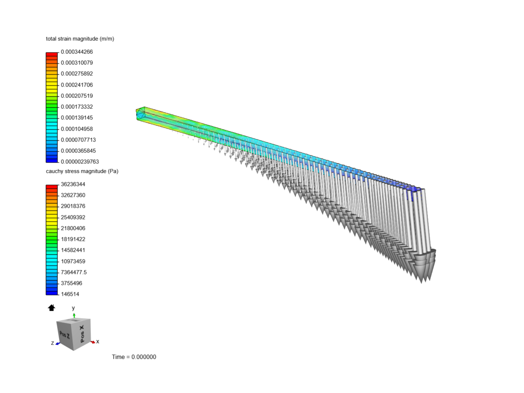The width and height of the screenshot is (524, 393).
Task: Click the strain value 0.000207519
Action: point(77,96)
